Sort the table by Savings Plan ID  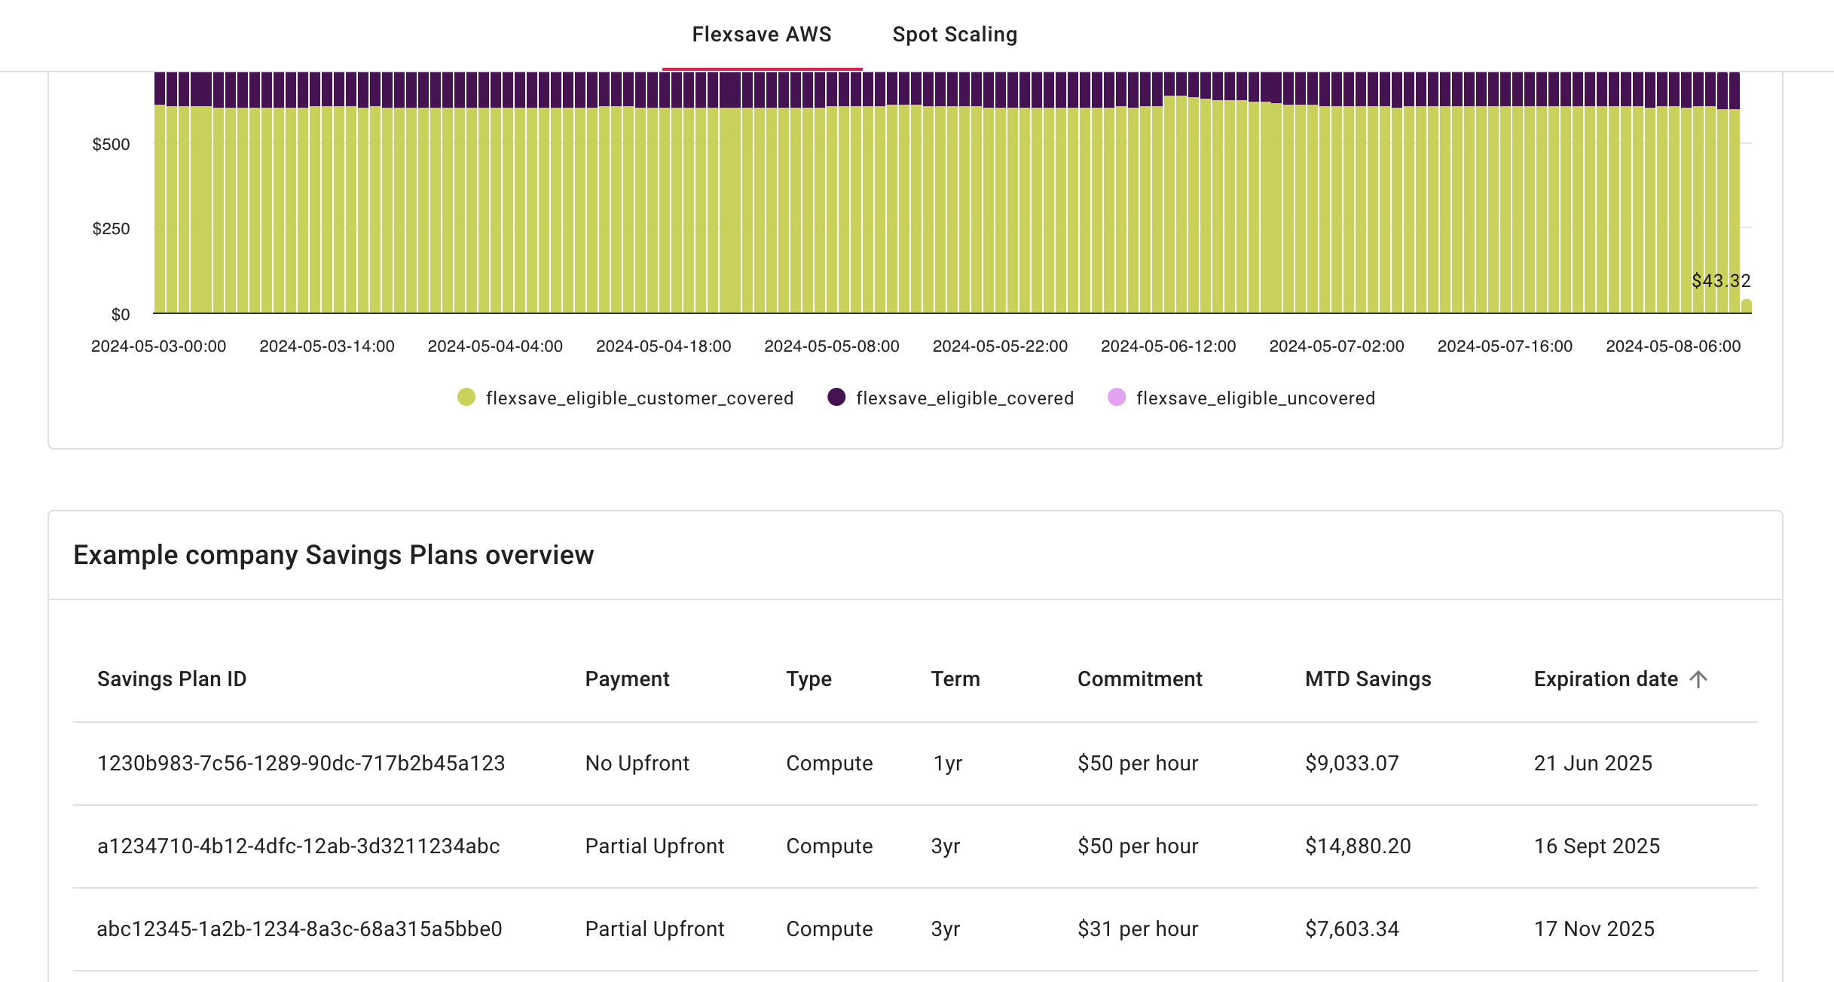[171, 679]
